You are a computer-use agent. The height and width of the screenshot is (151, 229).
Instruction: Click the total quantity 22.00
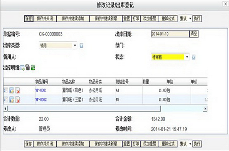point(44,119)
